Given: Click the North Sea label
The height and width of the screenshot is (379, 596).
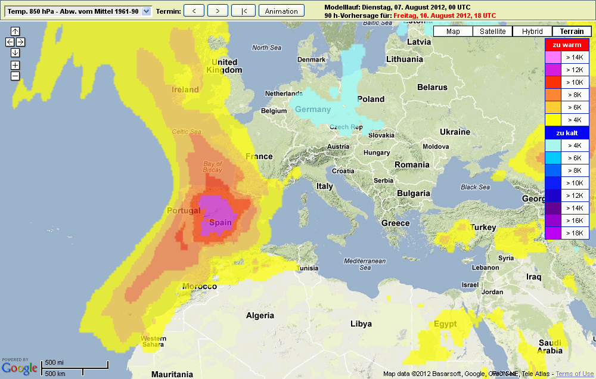Looking at the screenshot, I should (x=266, y=48).
